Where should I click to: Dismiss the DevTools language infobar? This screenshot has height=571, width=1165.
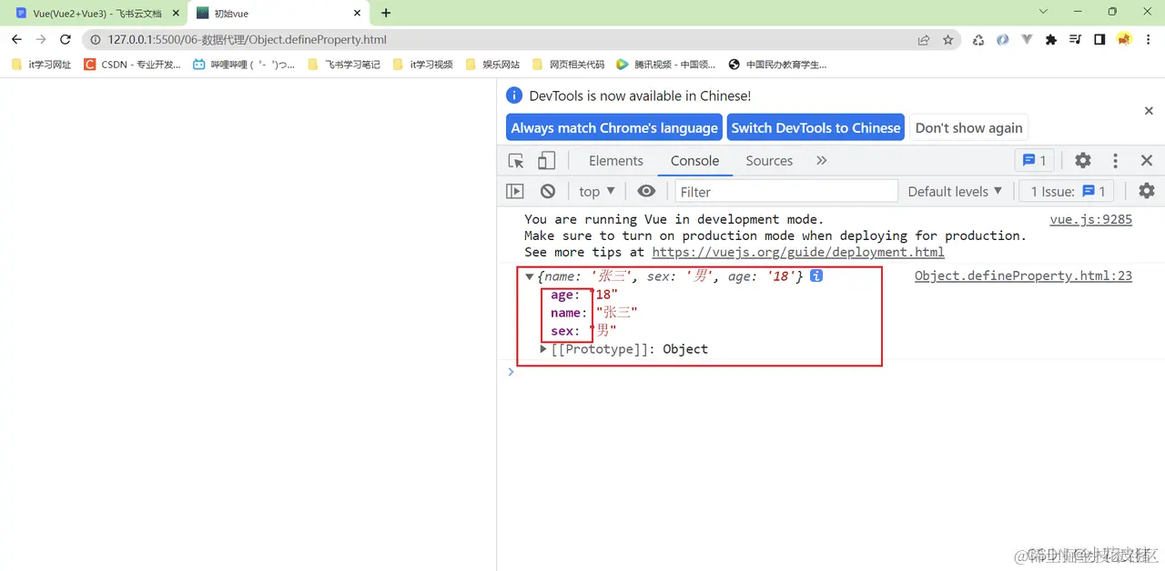point(1149,111)
